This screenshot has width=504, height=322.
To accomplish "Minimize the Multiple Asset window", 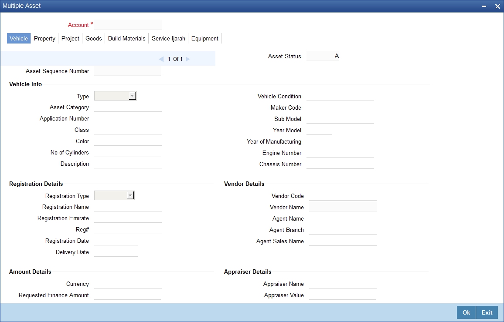I will click(x=484, y=6).
